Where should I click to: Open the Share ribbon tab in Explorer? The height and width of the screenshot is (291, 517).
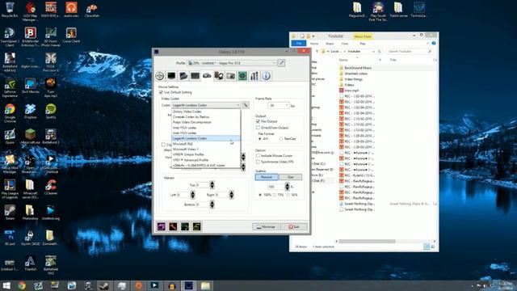[x=330, y=44]
